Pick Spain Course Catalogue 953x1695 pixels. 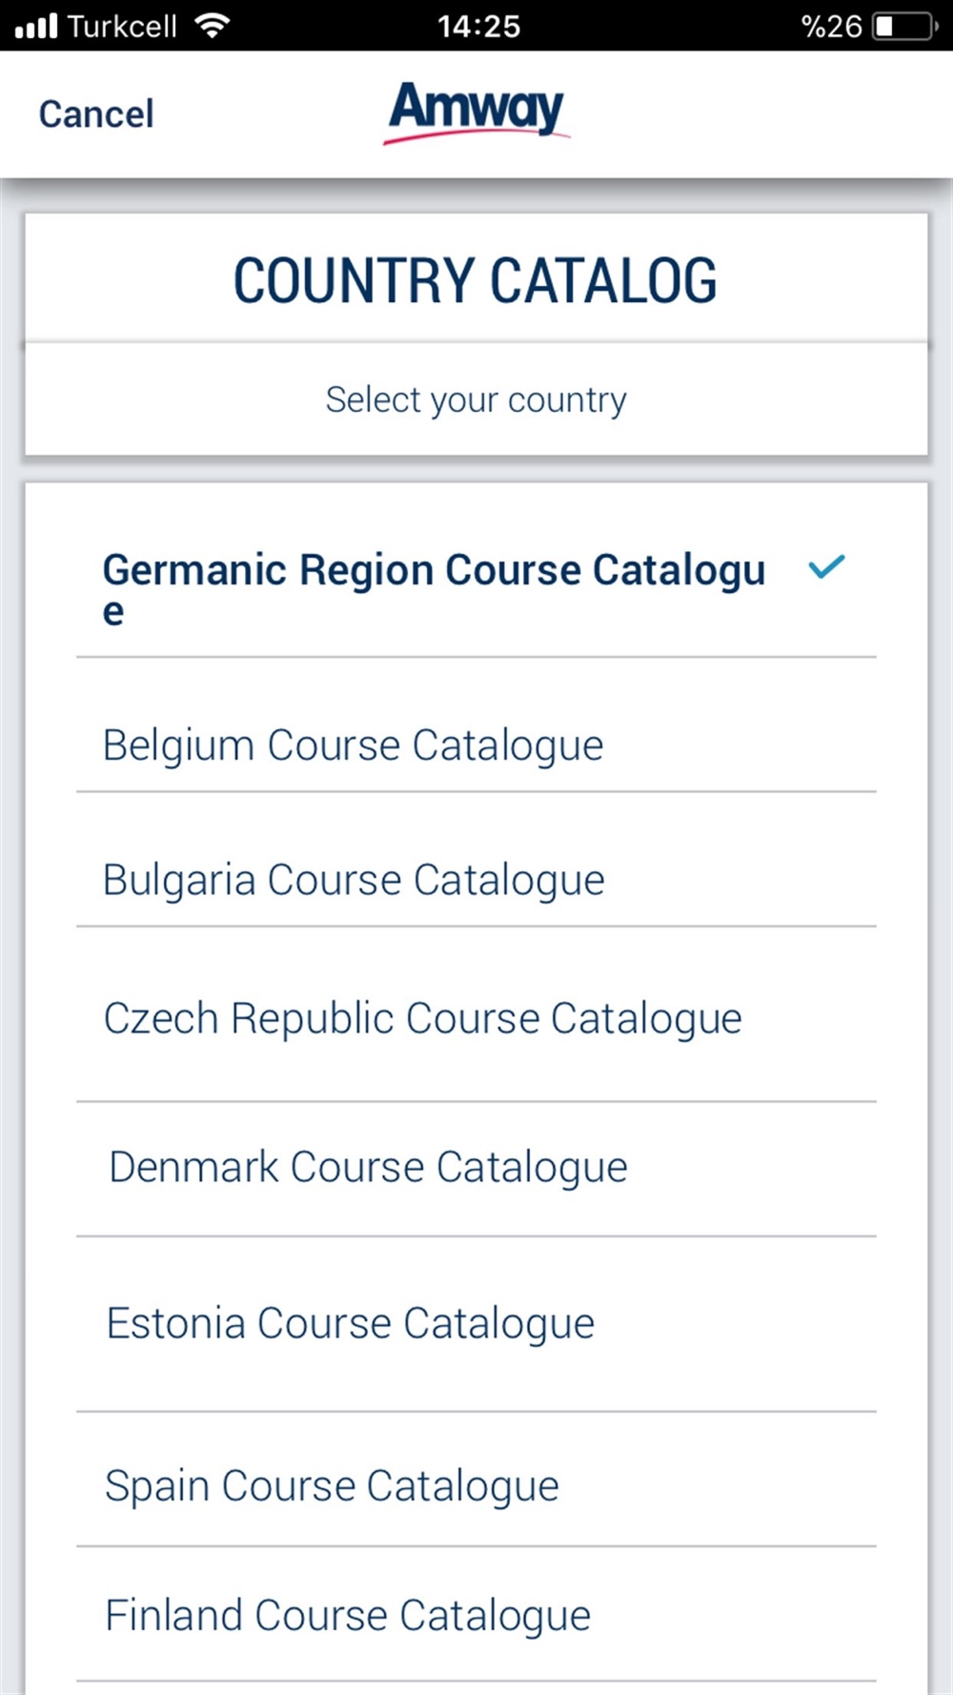(476, 1485)
